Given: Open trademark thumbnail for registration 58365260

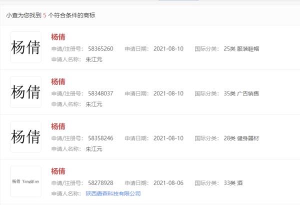Looking at the screenshot, I should point(25,47).
